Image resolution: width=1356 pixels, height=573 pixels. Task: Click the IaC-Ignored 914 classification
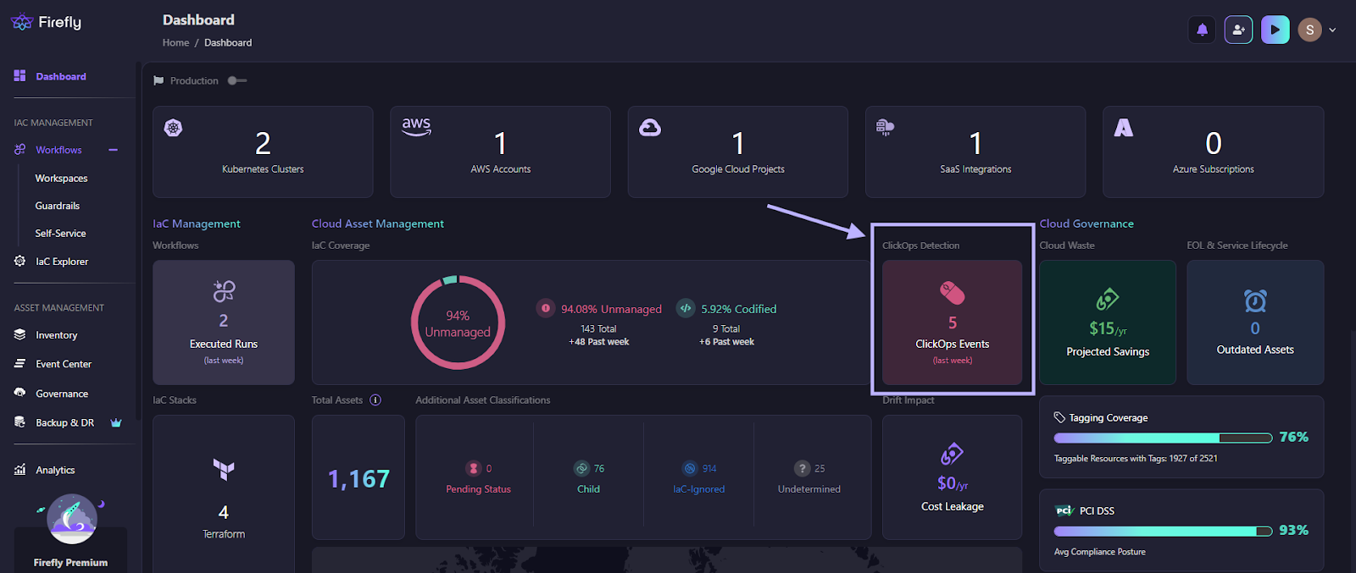(x=699, y=478)
